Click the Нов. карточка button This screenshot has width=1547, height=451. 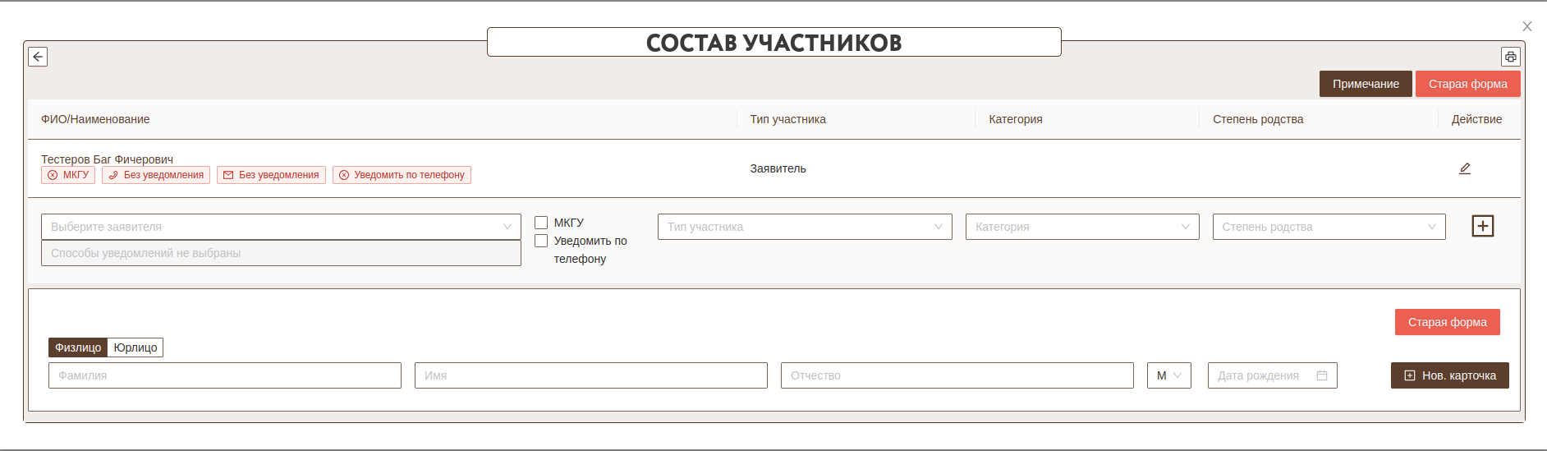click(x=1449, y=375)
